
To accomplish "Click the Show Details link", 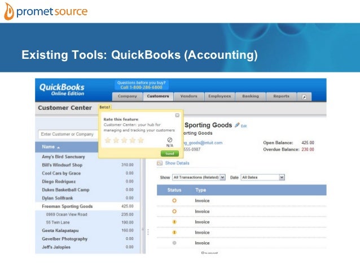I will (x=177, y=163).
